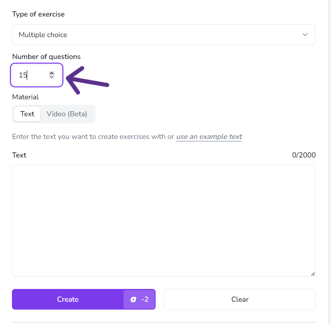Click inside the Text input area
The height and width of the screenshot is (324, 331).
pos(164,218)
